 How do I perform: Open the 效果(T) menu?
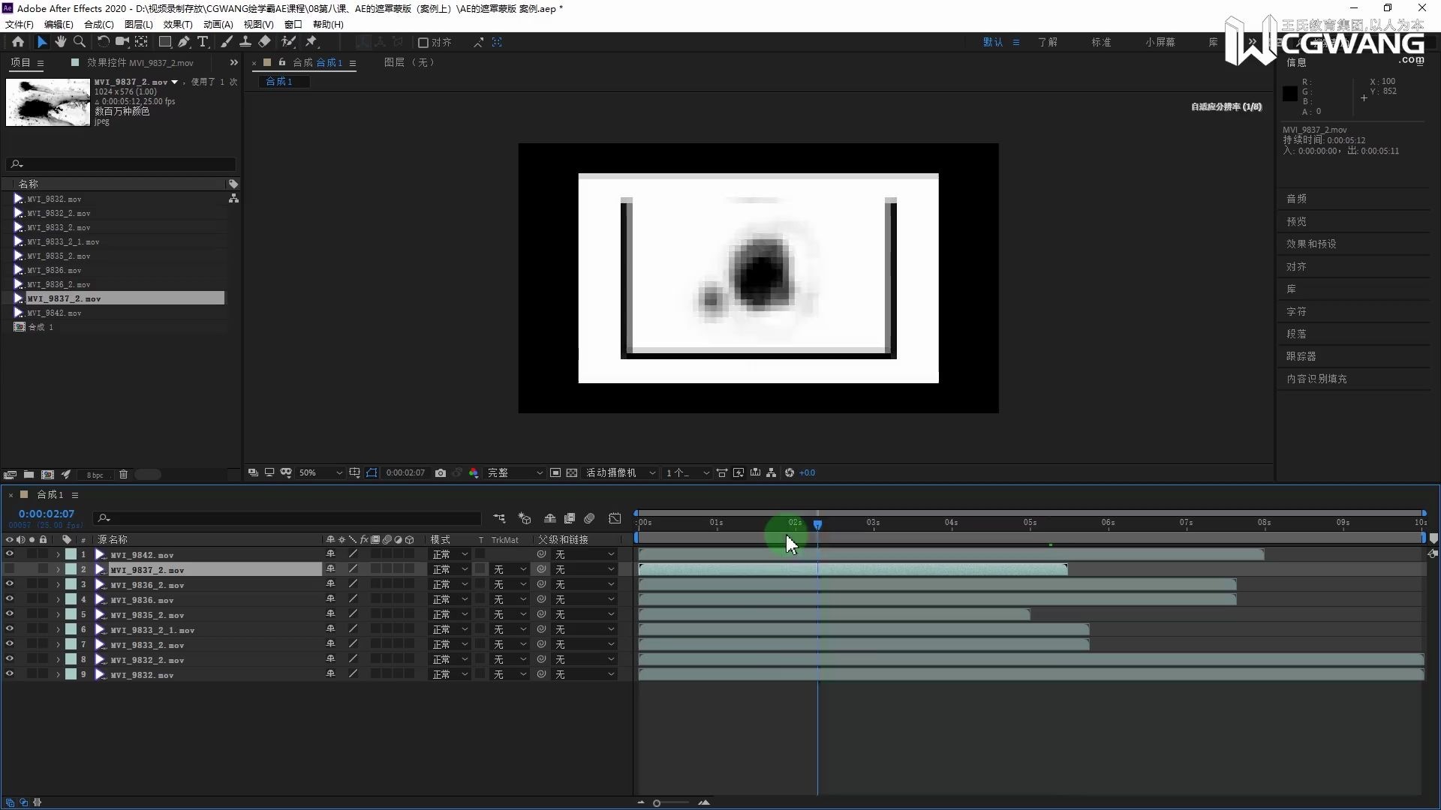[x=177, y=24]
